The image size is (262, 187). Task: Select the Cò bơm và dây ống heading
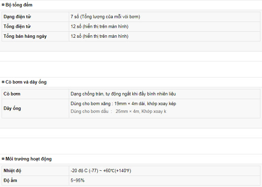26,82
